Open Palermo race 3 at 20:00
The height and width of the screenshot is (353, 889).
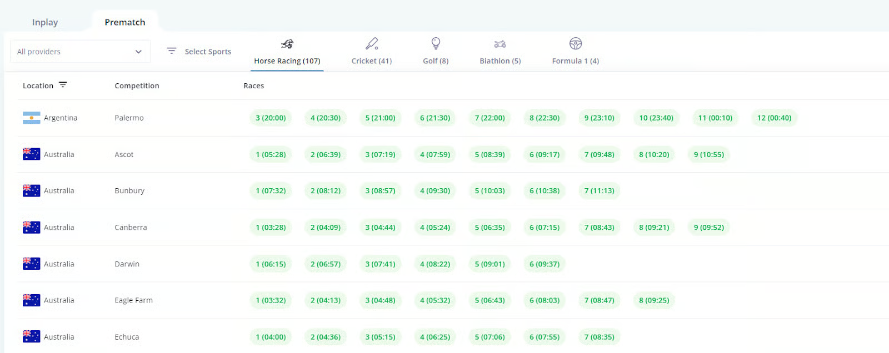coord(271,118)
